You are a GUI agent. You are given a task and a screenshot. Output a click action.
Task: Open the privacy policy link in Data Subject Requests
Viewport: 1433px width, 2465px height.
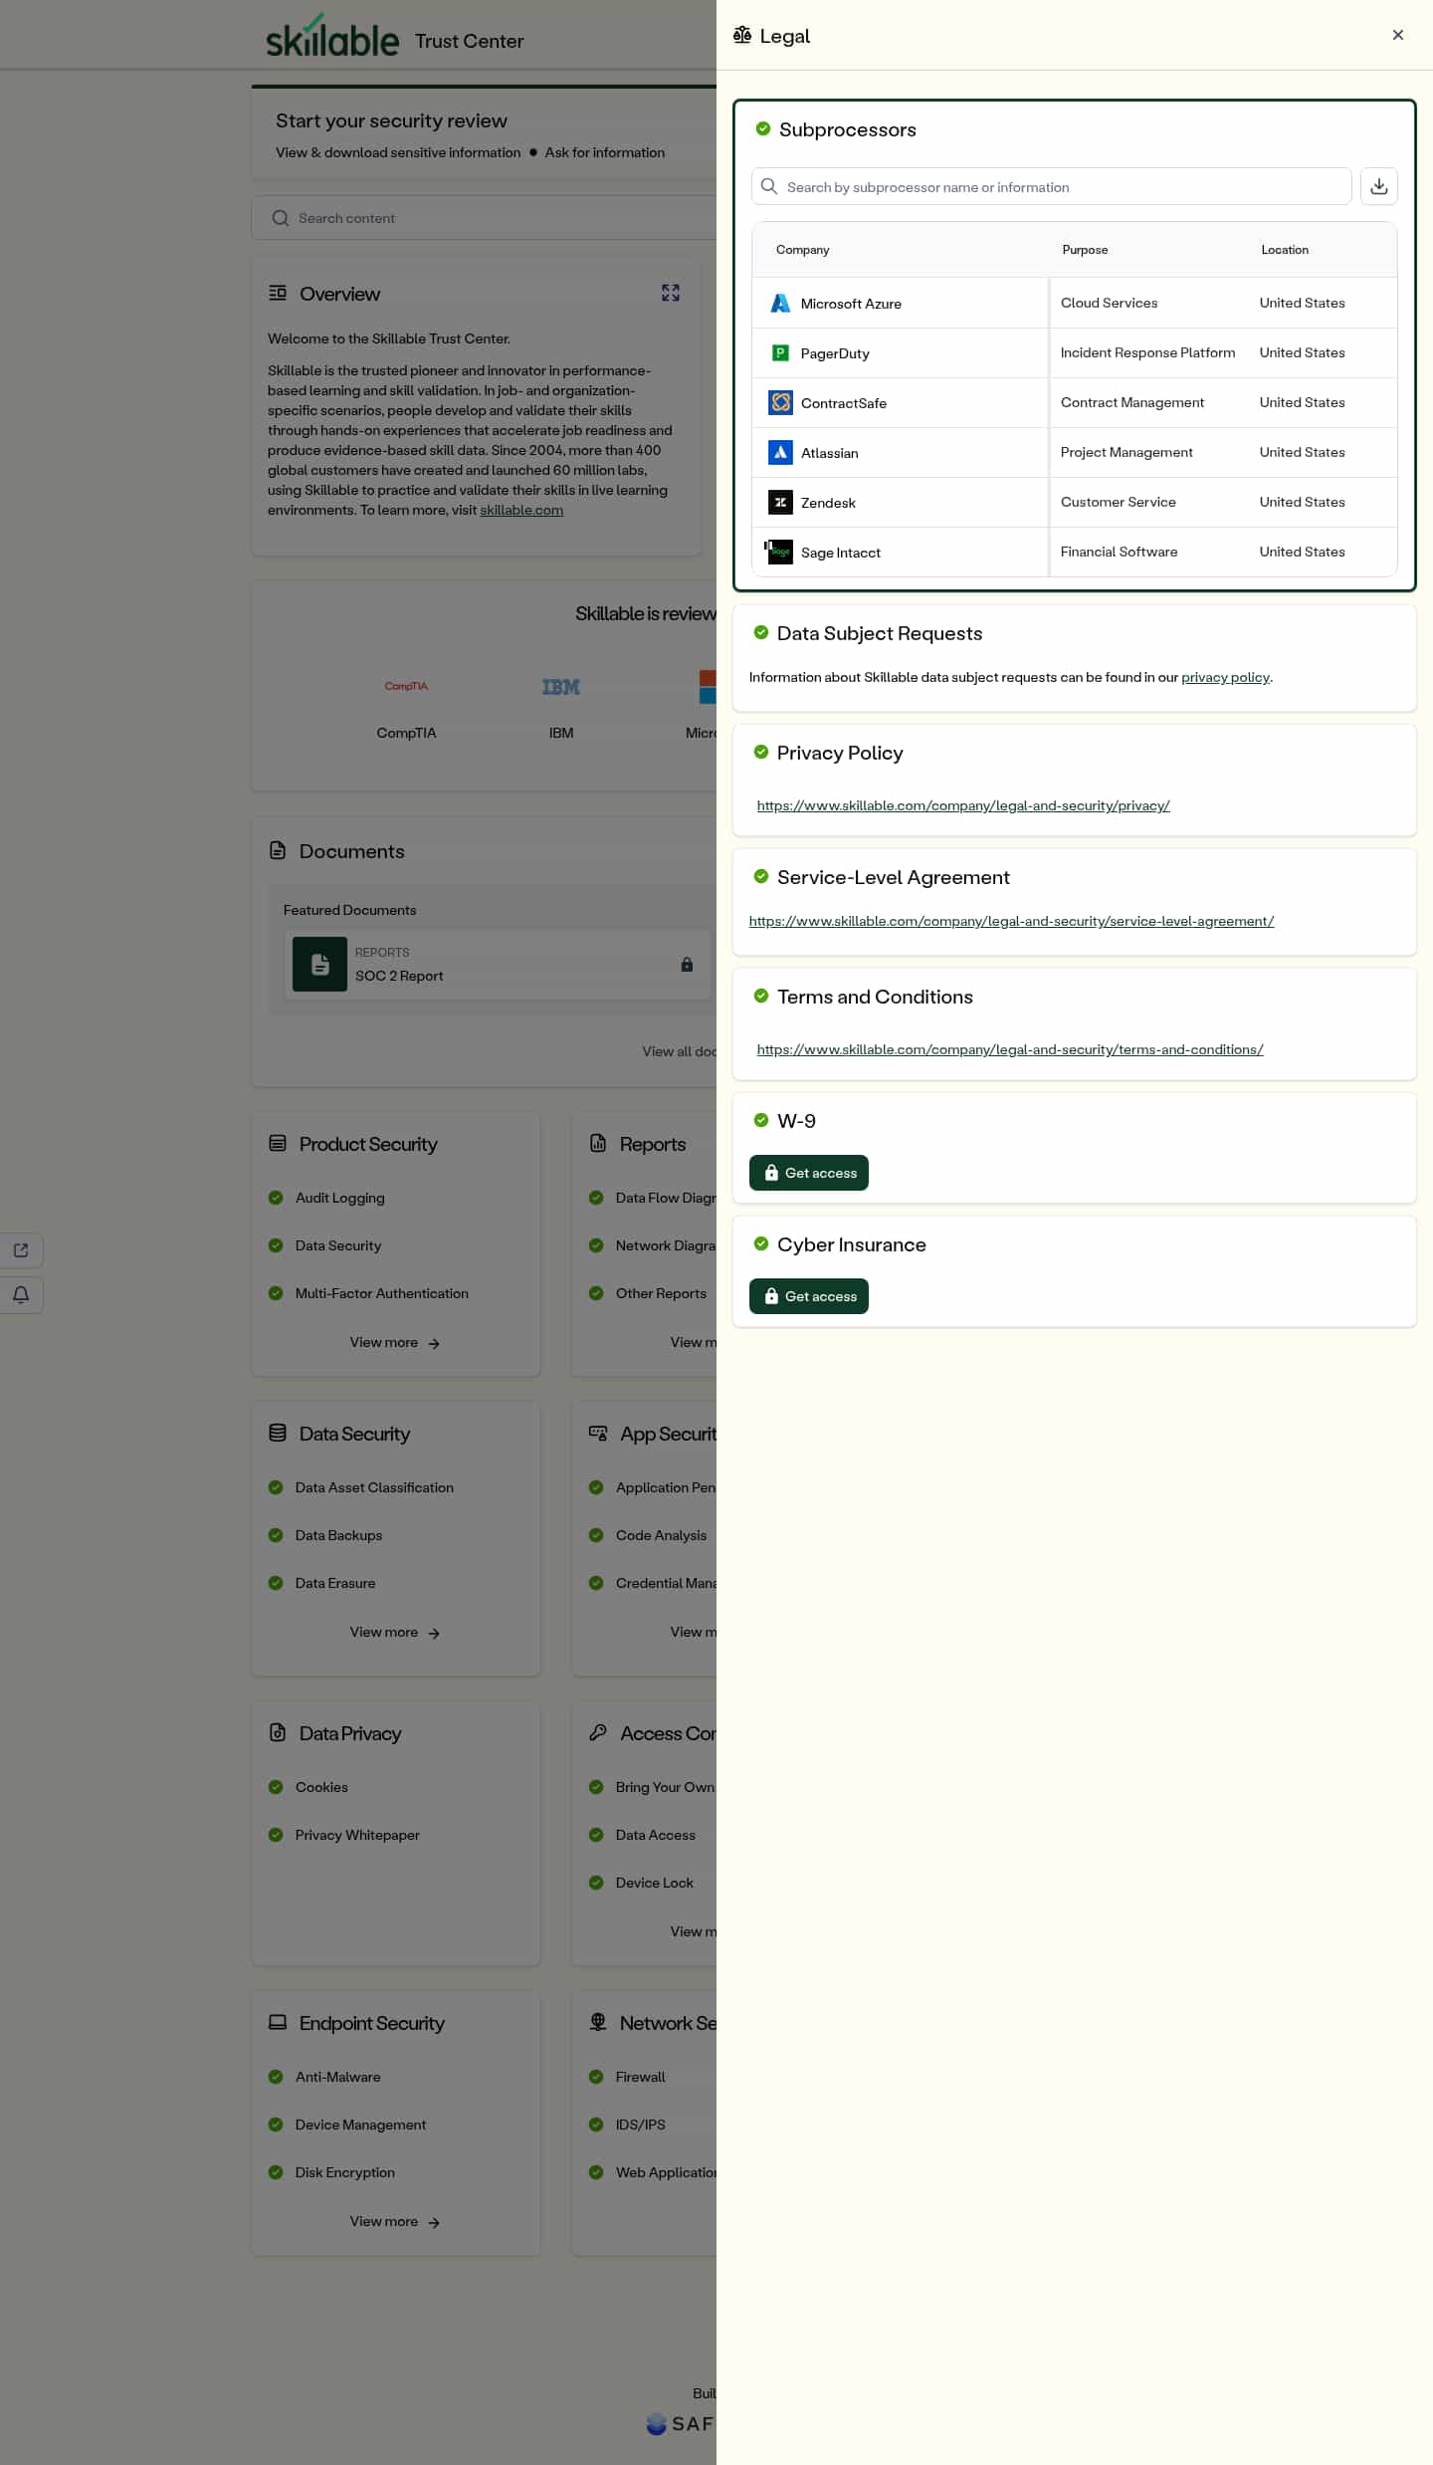(x=1225, y=677)
